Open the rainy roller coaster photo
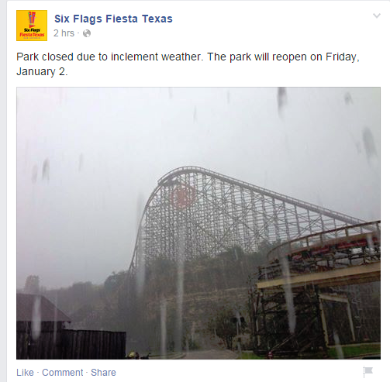This screenshot has width=390, height=382. 198,223
